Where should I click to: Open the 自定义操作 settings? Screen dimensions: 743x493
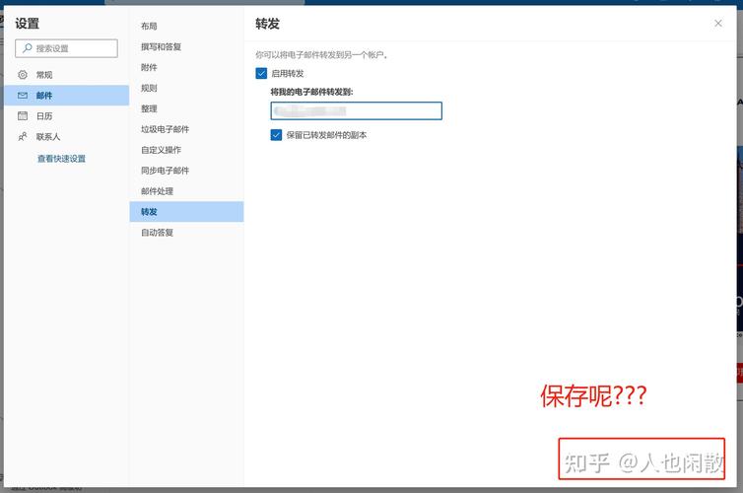click(186, 150)
